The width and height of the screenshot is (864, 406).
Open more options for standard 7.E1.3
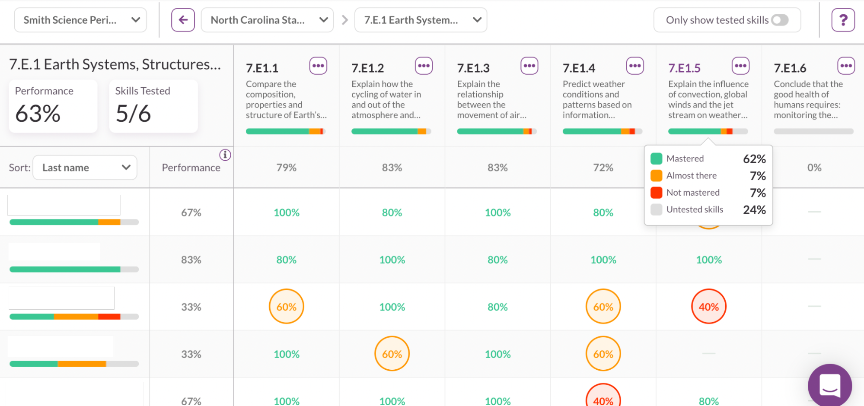529,66
